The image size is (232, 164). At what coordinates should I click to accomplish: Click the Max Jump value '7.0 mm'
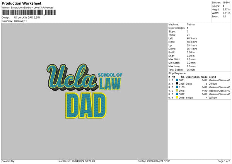click(191, 66)
